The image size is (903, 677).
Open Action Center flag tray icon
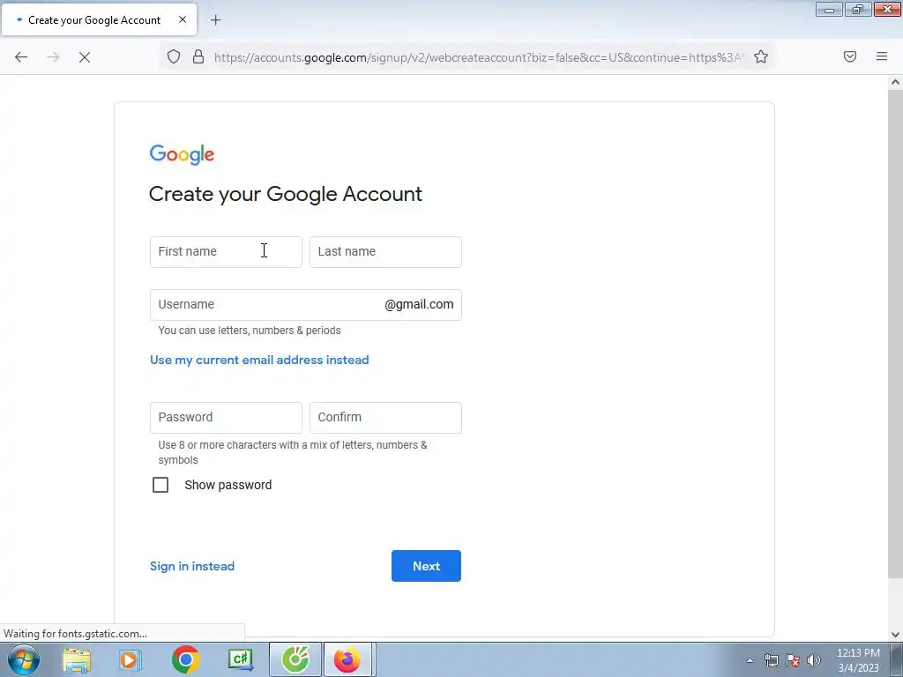pos(793,660)
